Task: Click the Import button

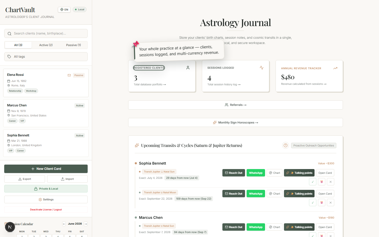Action: click(67, 179)
